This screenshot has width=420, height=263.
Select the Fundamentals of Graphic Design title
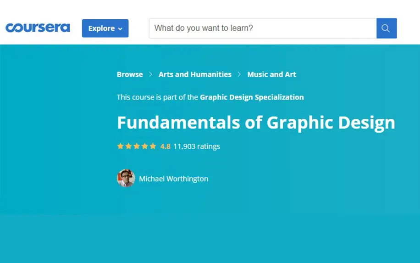click(256, 123)
